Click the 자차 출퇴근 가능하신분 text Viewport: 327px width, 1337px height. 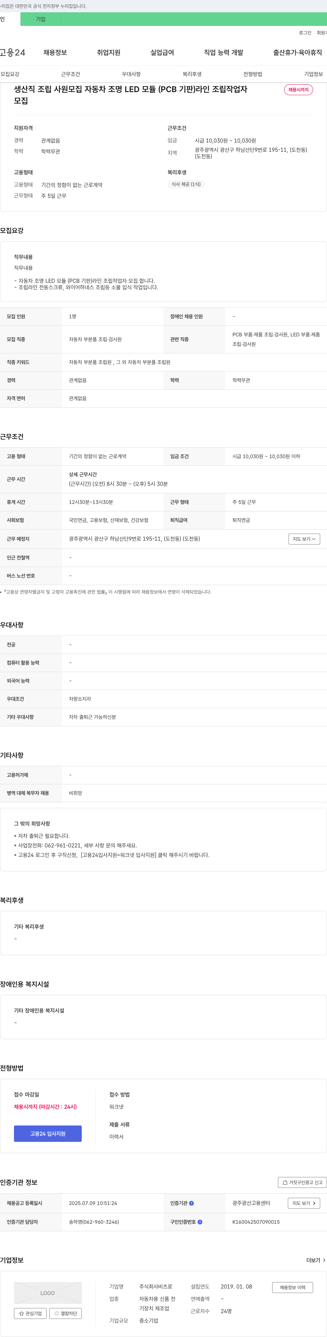click(92, 717)
